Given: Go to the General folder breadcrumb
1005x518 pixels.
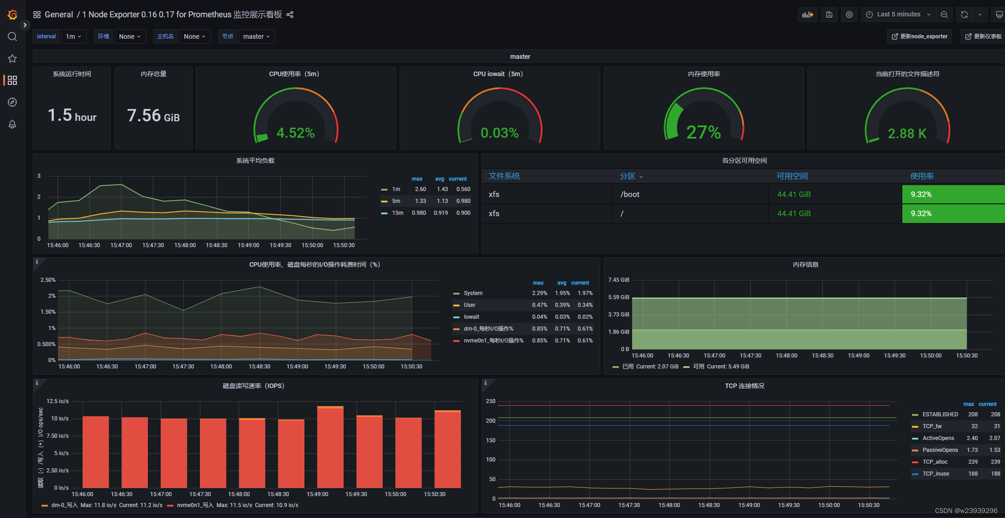Looking at the screenshot, I should click(x=58, y=15).
